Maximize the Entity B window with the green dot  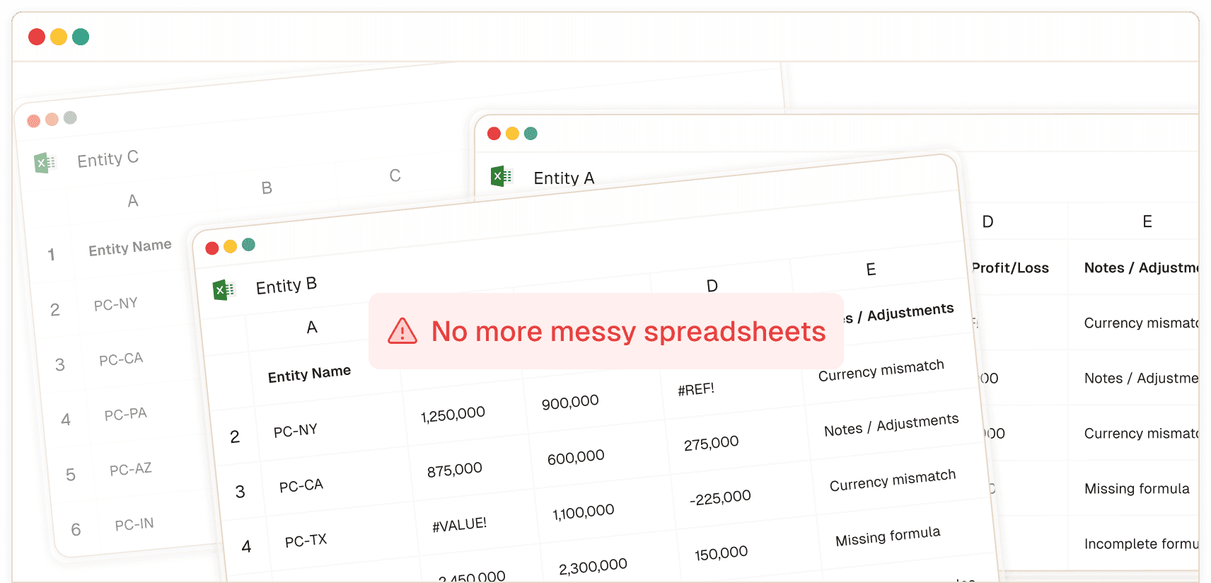coord(248,245)
